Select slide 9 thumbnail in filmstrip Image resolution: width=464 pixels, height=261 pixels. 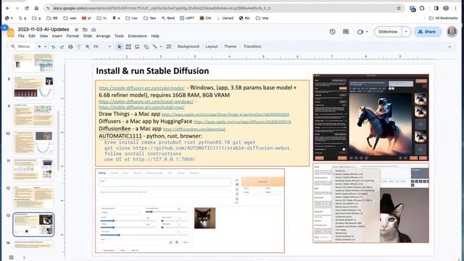pos(33,115)
